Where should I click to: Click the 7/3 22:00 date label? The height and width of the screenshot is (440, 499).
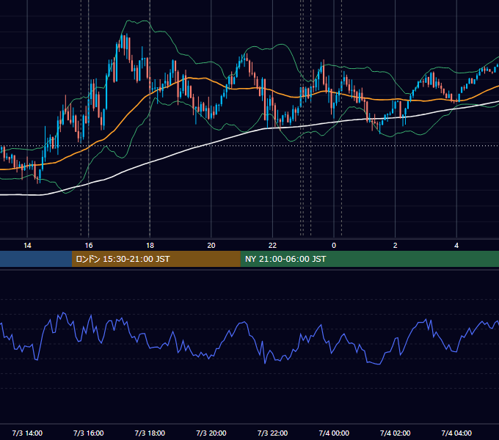[x=272, y=433]
